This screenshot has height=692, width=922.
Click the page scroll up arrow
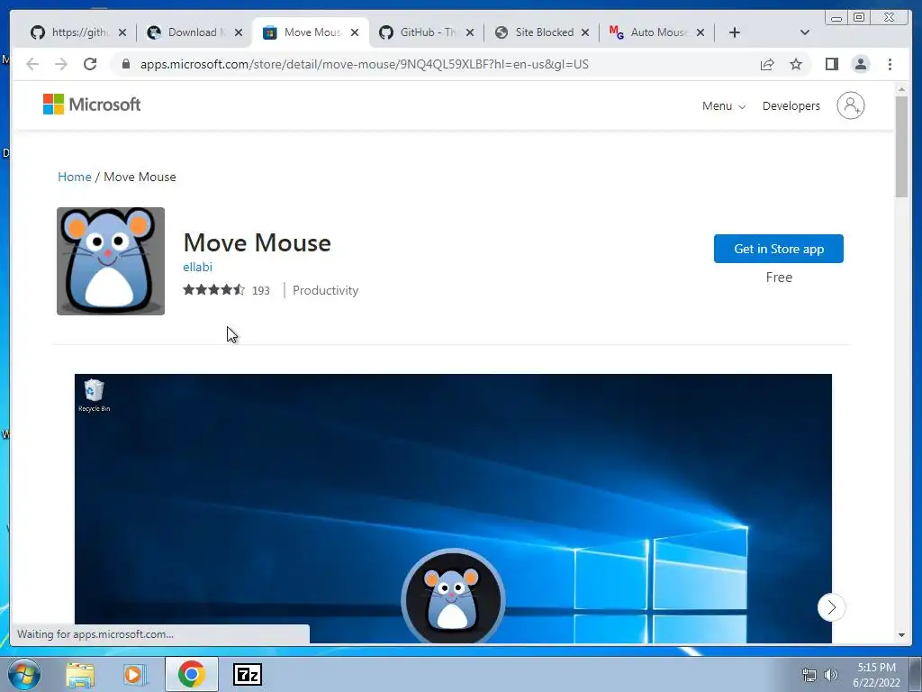901,89
